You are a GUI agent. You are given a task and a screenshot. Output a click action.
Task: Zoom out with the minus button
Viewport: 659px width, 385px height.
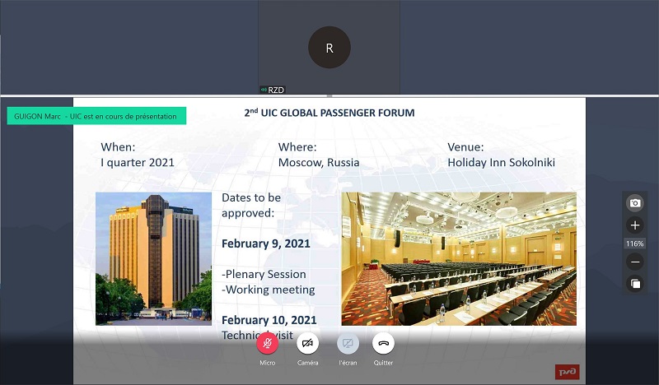click(635, 262)
